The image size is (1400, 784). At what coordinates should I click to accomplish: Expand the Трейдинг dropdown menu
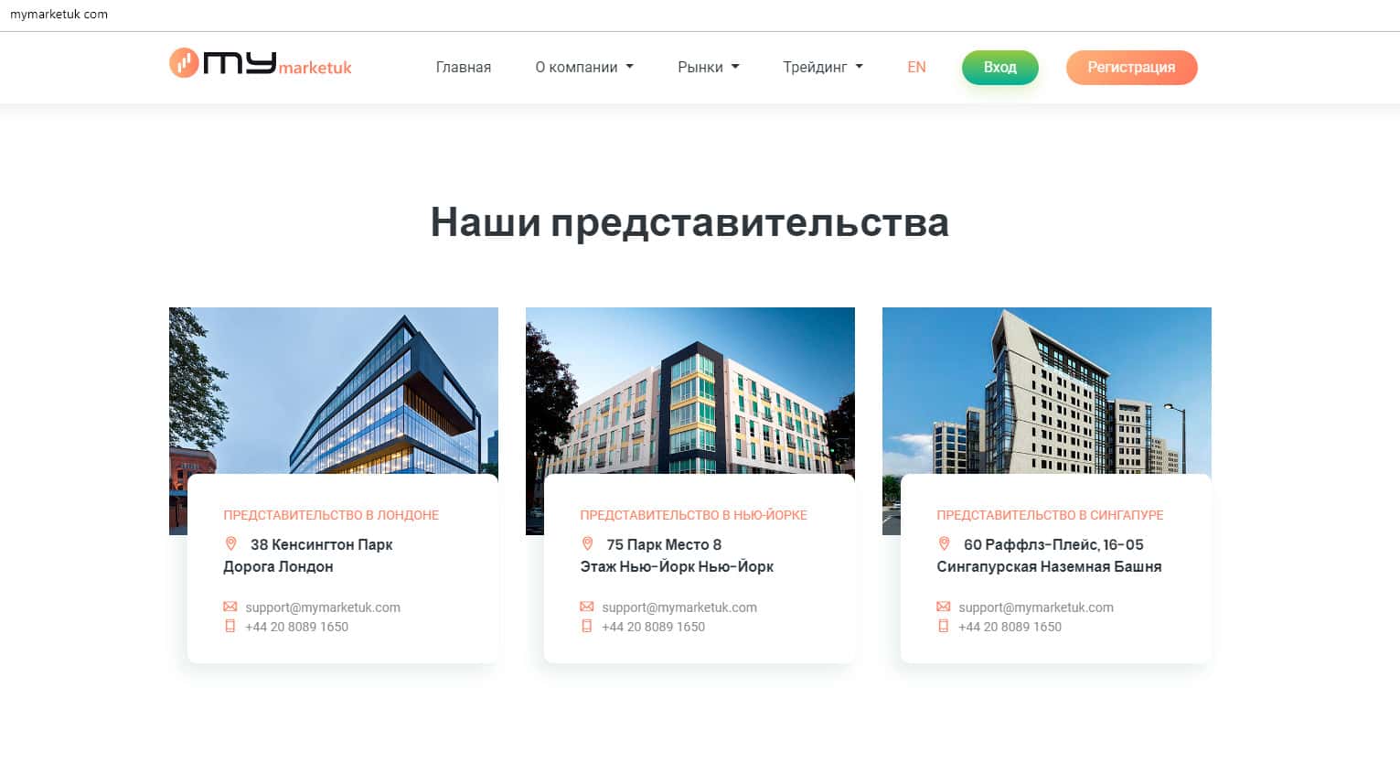point(823,67)
